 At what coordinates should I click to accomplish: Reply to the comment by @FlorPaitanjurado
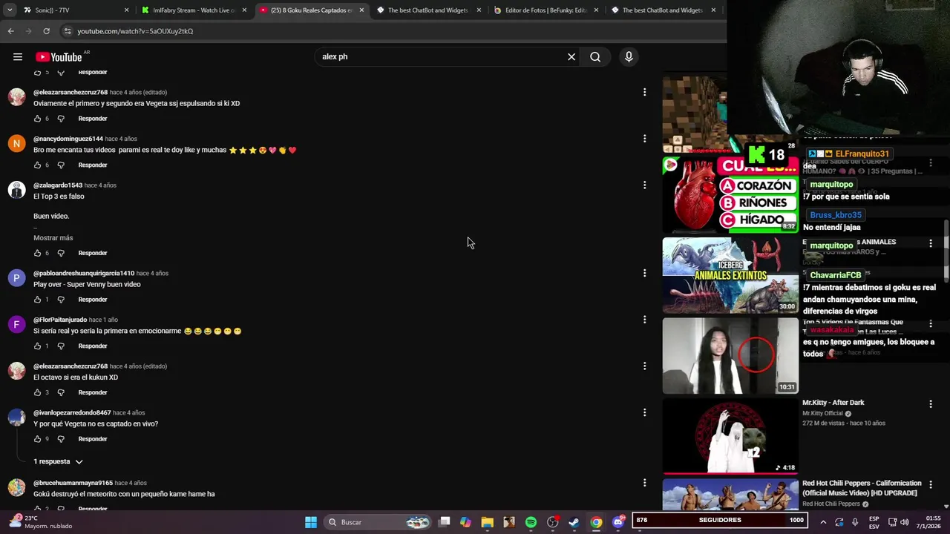coord(93,346)
